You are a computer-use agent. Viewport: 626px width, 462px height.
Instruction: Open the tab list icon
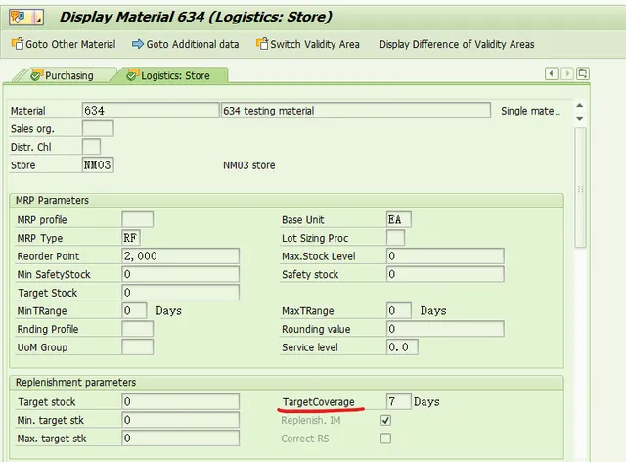click(583, 73)
